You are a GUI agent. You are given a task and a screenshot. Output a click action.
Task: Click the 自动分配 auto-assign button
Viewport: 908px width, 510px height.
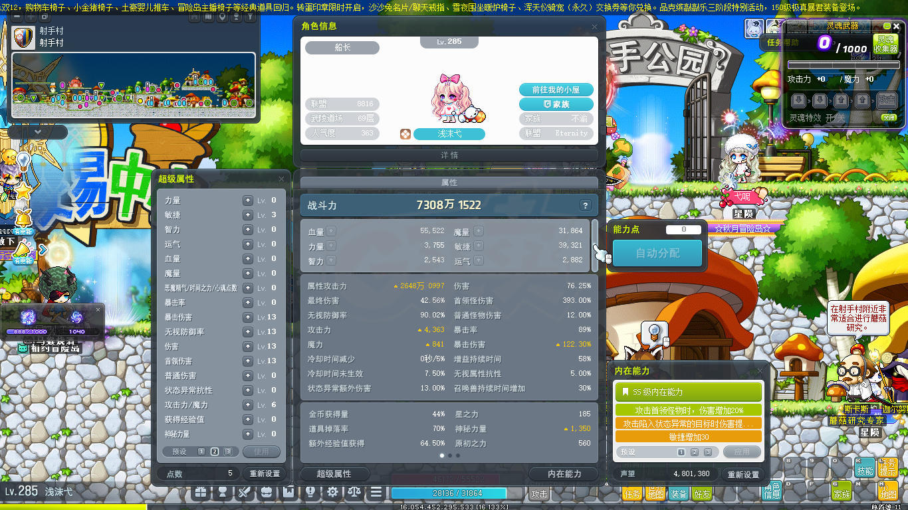point(657,253)
